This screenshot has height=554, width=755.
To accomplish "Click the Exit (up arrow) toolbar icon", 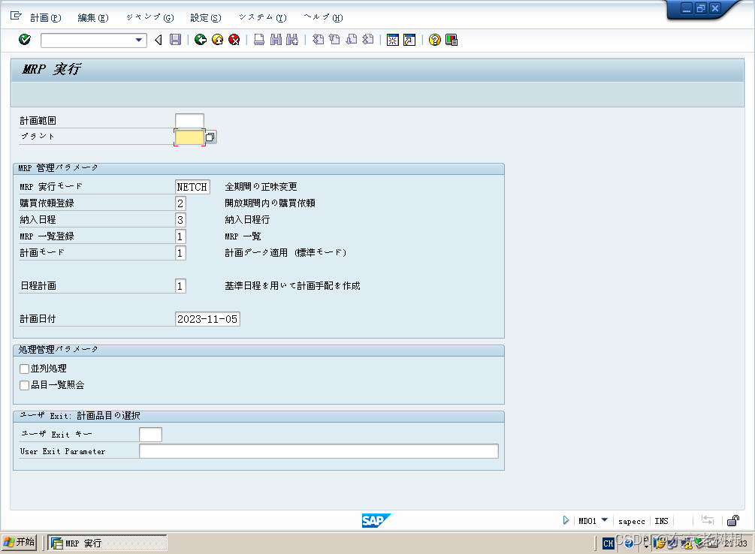I will (x=217, y=40).
